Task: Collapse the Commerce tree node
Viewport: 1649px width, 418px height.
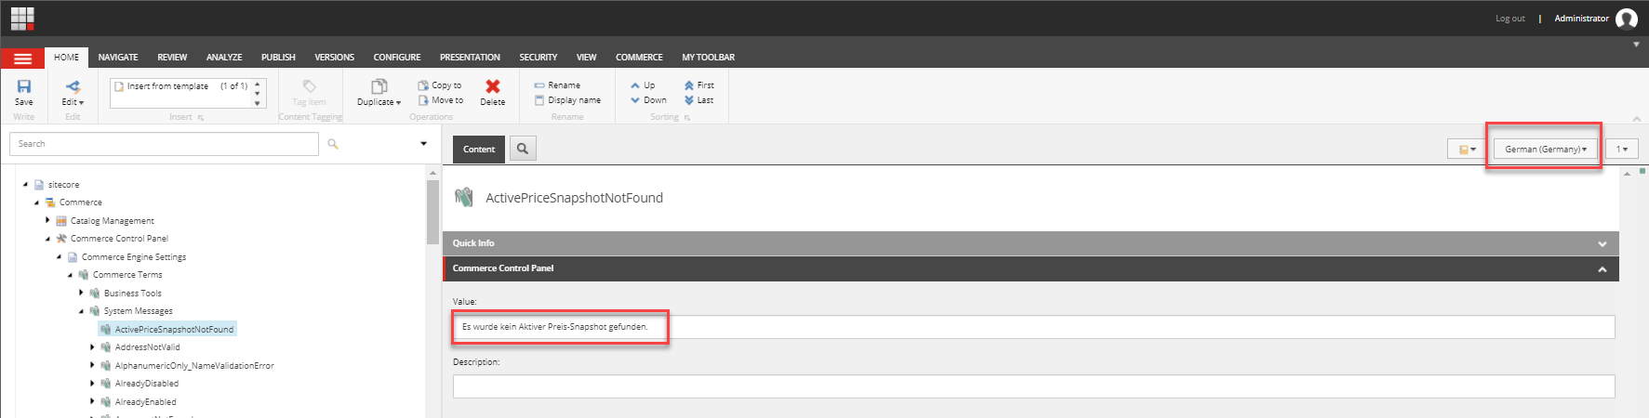Action: coord(37,202)
